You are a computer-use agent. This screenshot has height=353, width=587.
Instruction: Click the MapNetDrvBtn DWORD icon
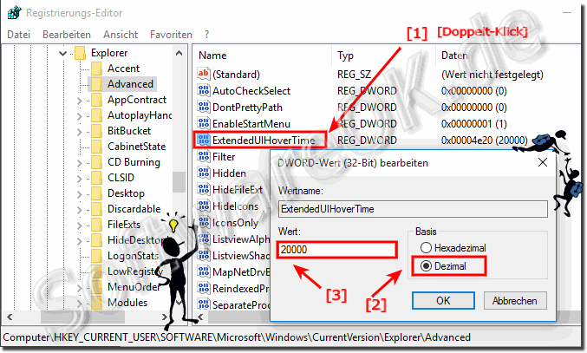(x=203, y=271)
